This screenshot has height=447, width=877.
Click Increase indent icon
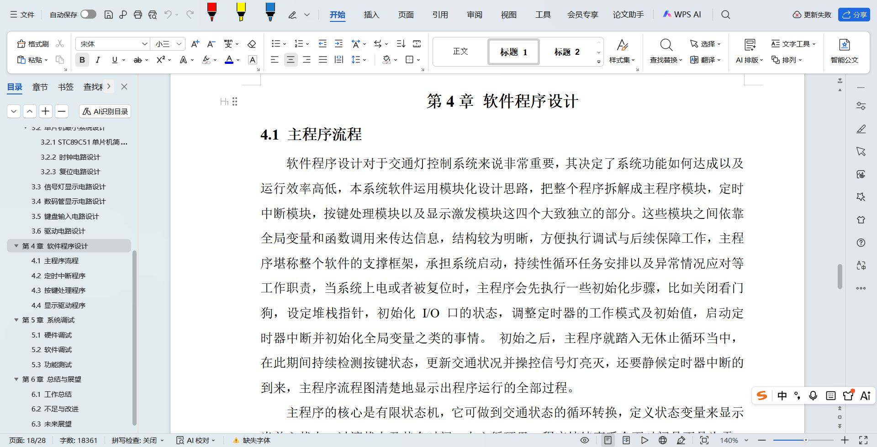[x=338, y=44]
